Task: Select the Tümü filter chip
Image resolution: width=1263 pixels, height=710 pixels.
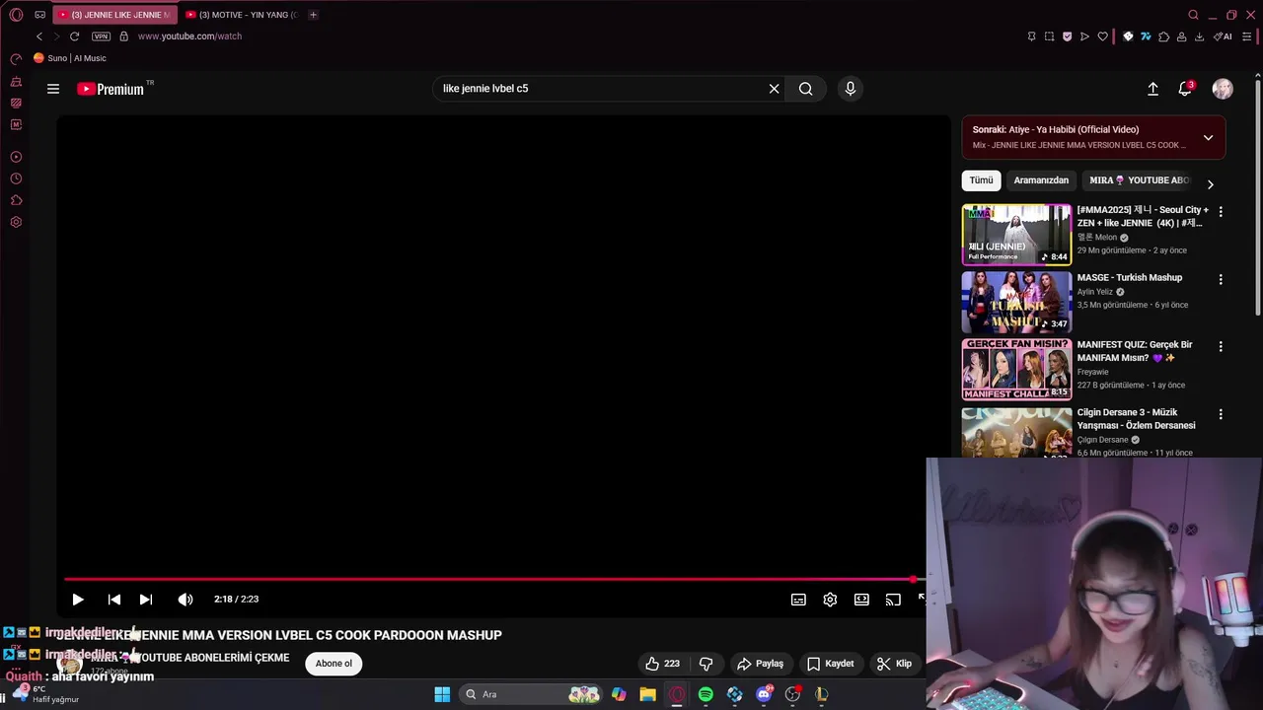Action: [x=981, y=180]
